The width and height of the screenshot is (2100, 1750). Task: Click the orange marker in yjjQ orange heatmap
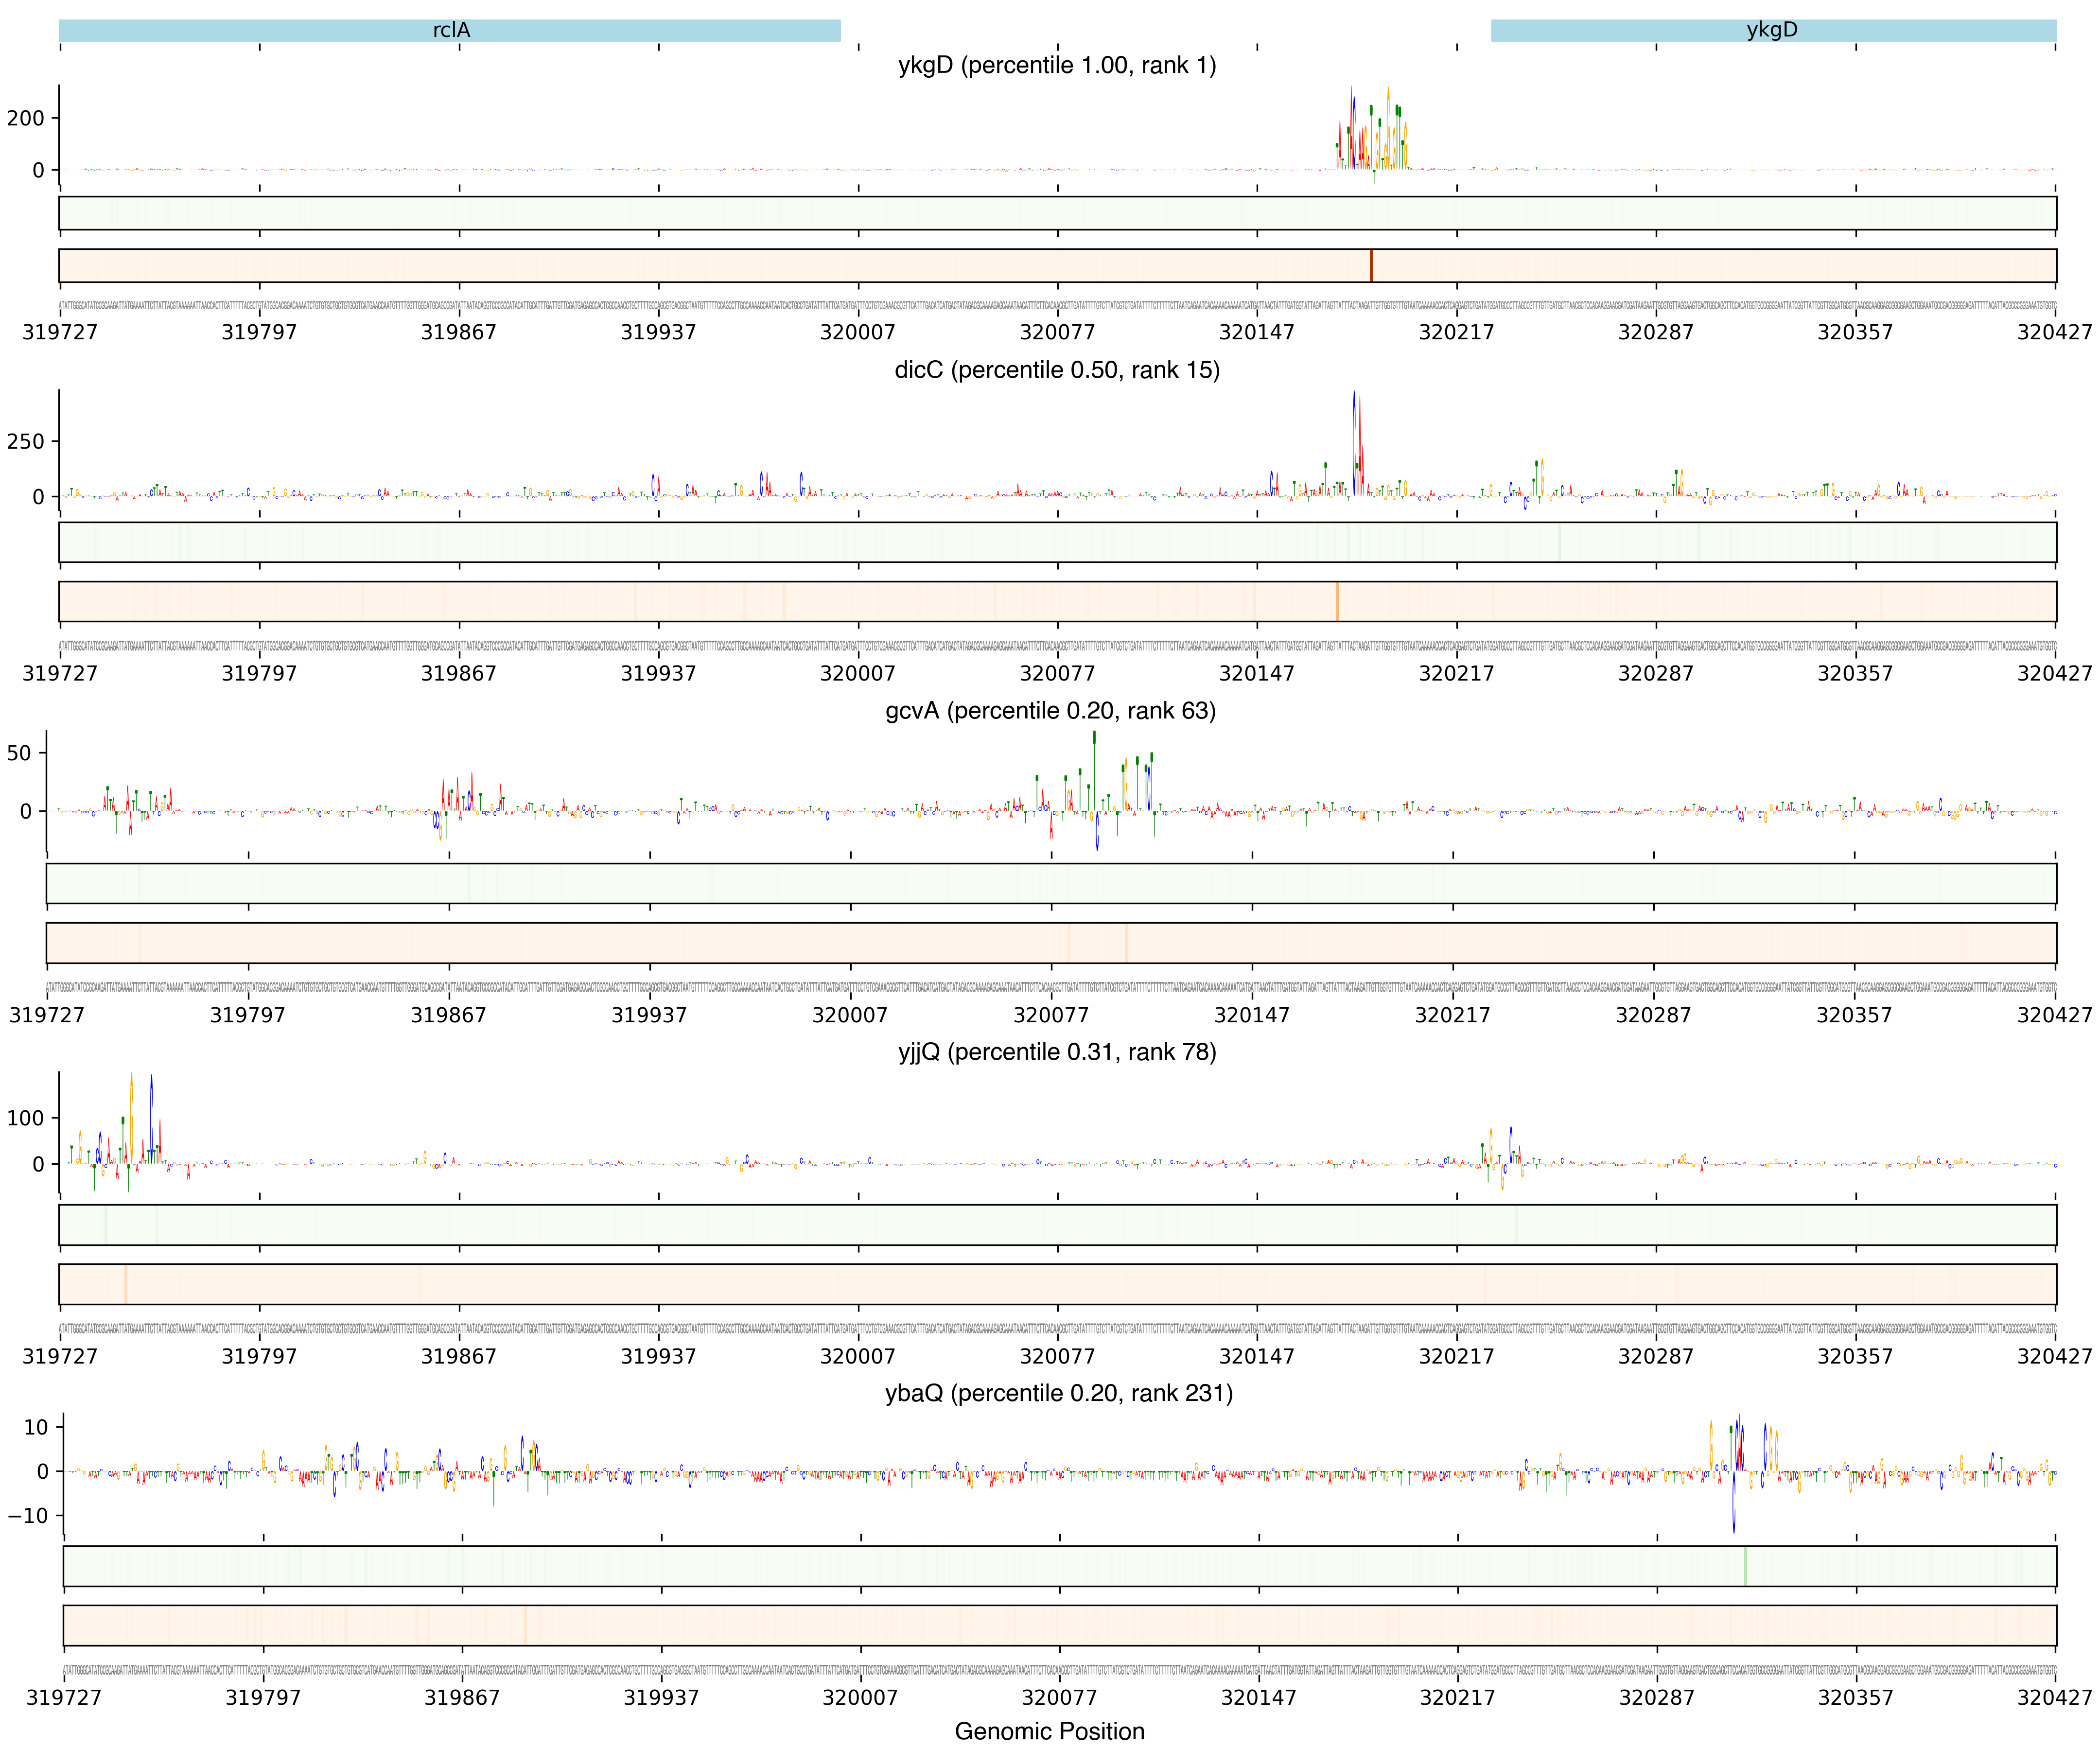tap(126, 1284)
